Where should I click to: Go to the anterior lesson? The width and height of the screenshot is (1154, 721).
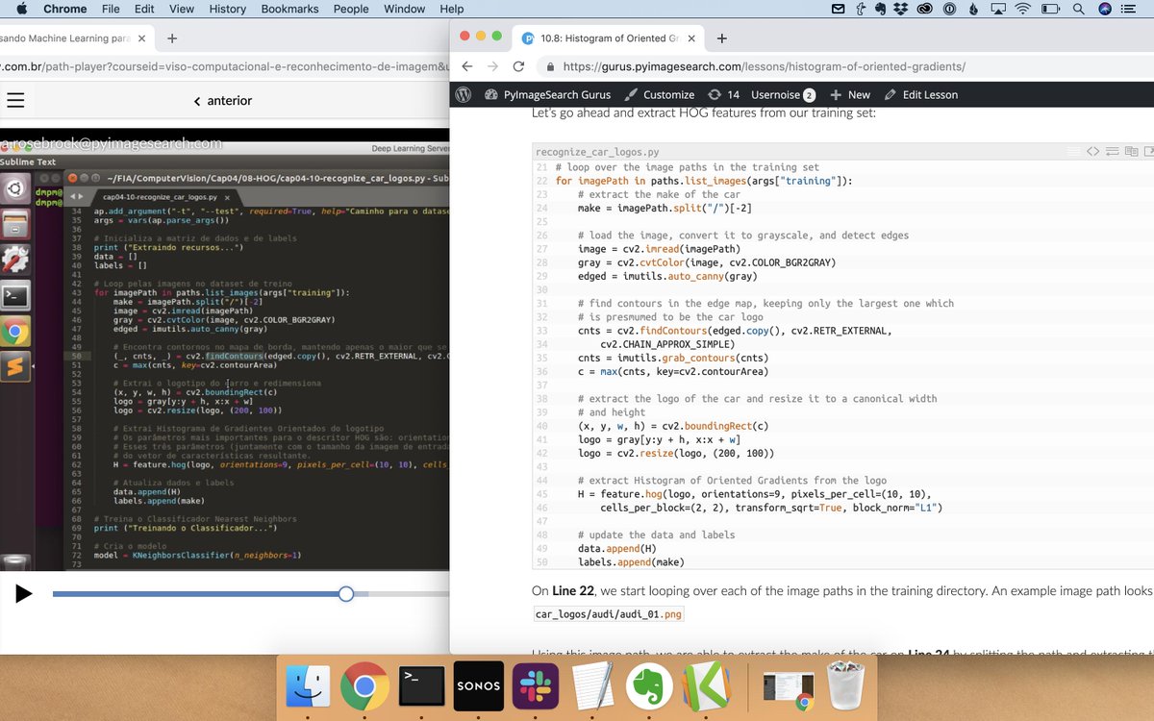click(x=223, y=100)
